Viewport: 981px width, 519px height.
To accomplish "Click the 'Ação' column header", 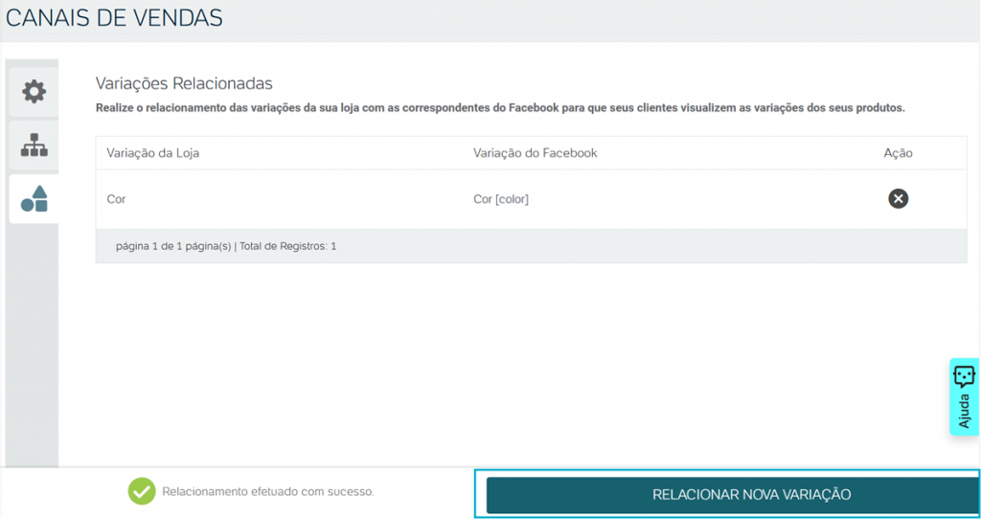I will tap(898, 153).
